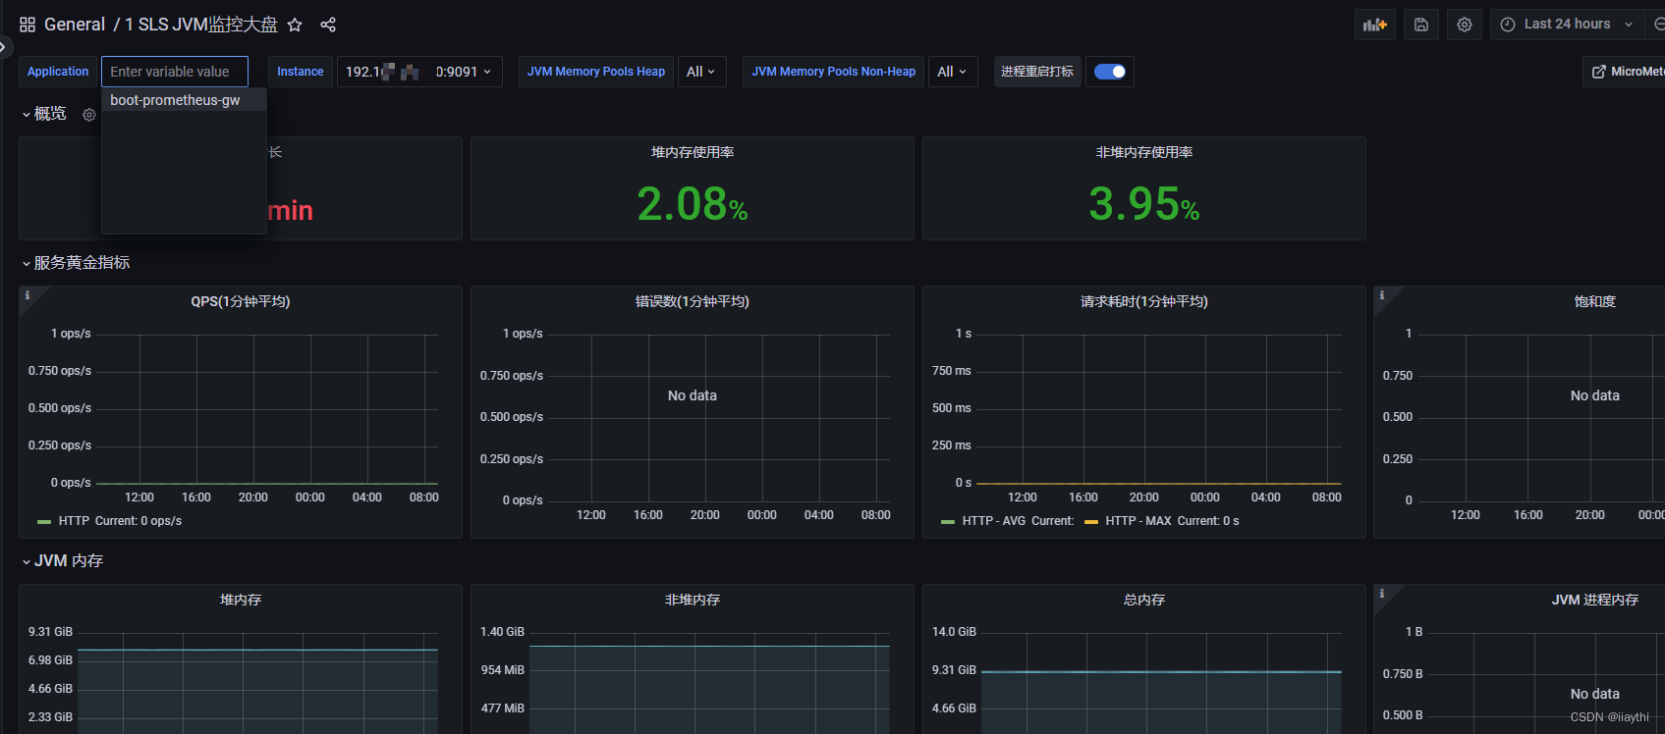Open the 错误数(1分钟平均) panel title menu
This screenshot has height=734, width=1665.
tap(693, 301)
